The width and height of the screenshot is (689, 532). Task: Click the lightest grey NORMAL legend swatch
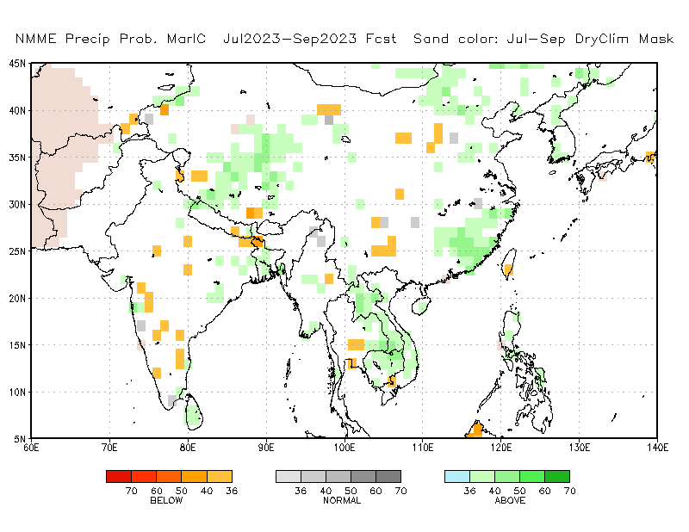tap(289, 476)
